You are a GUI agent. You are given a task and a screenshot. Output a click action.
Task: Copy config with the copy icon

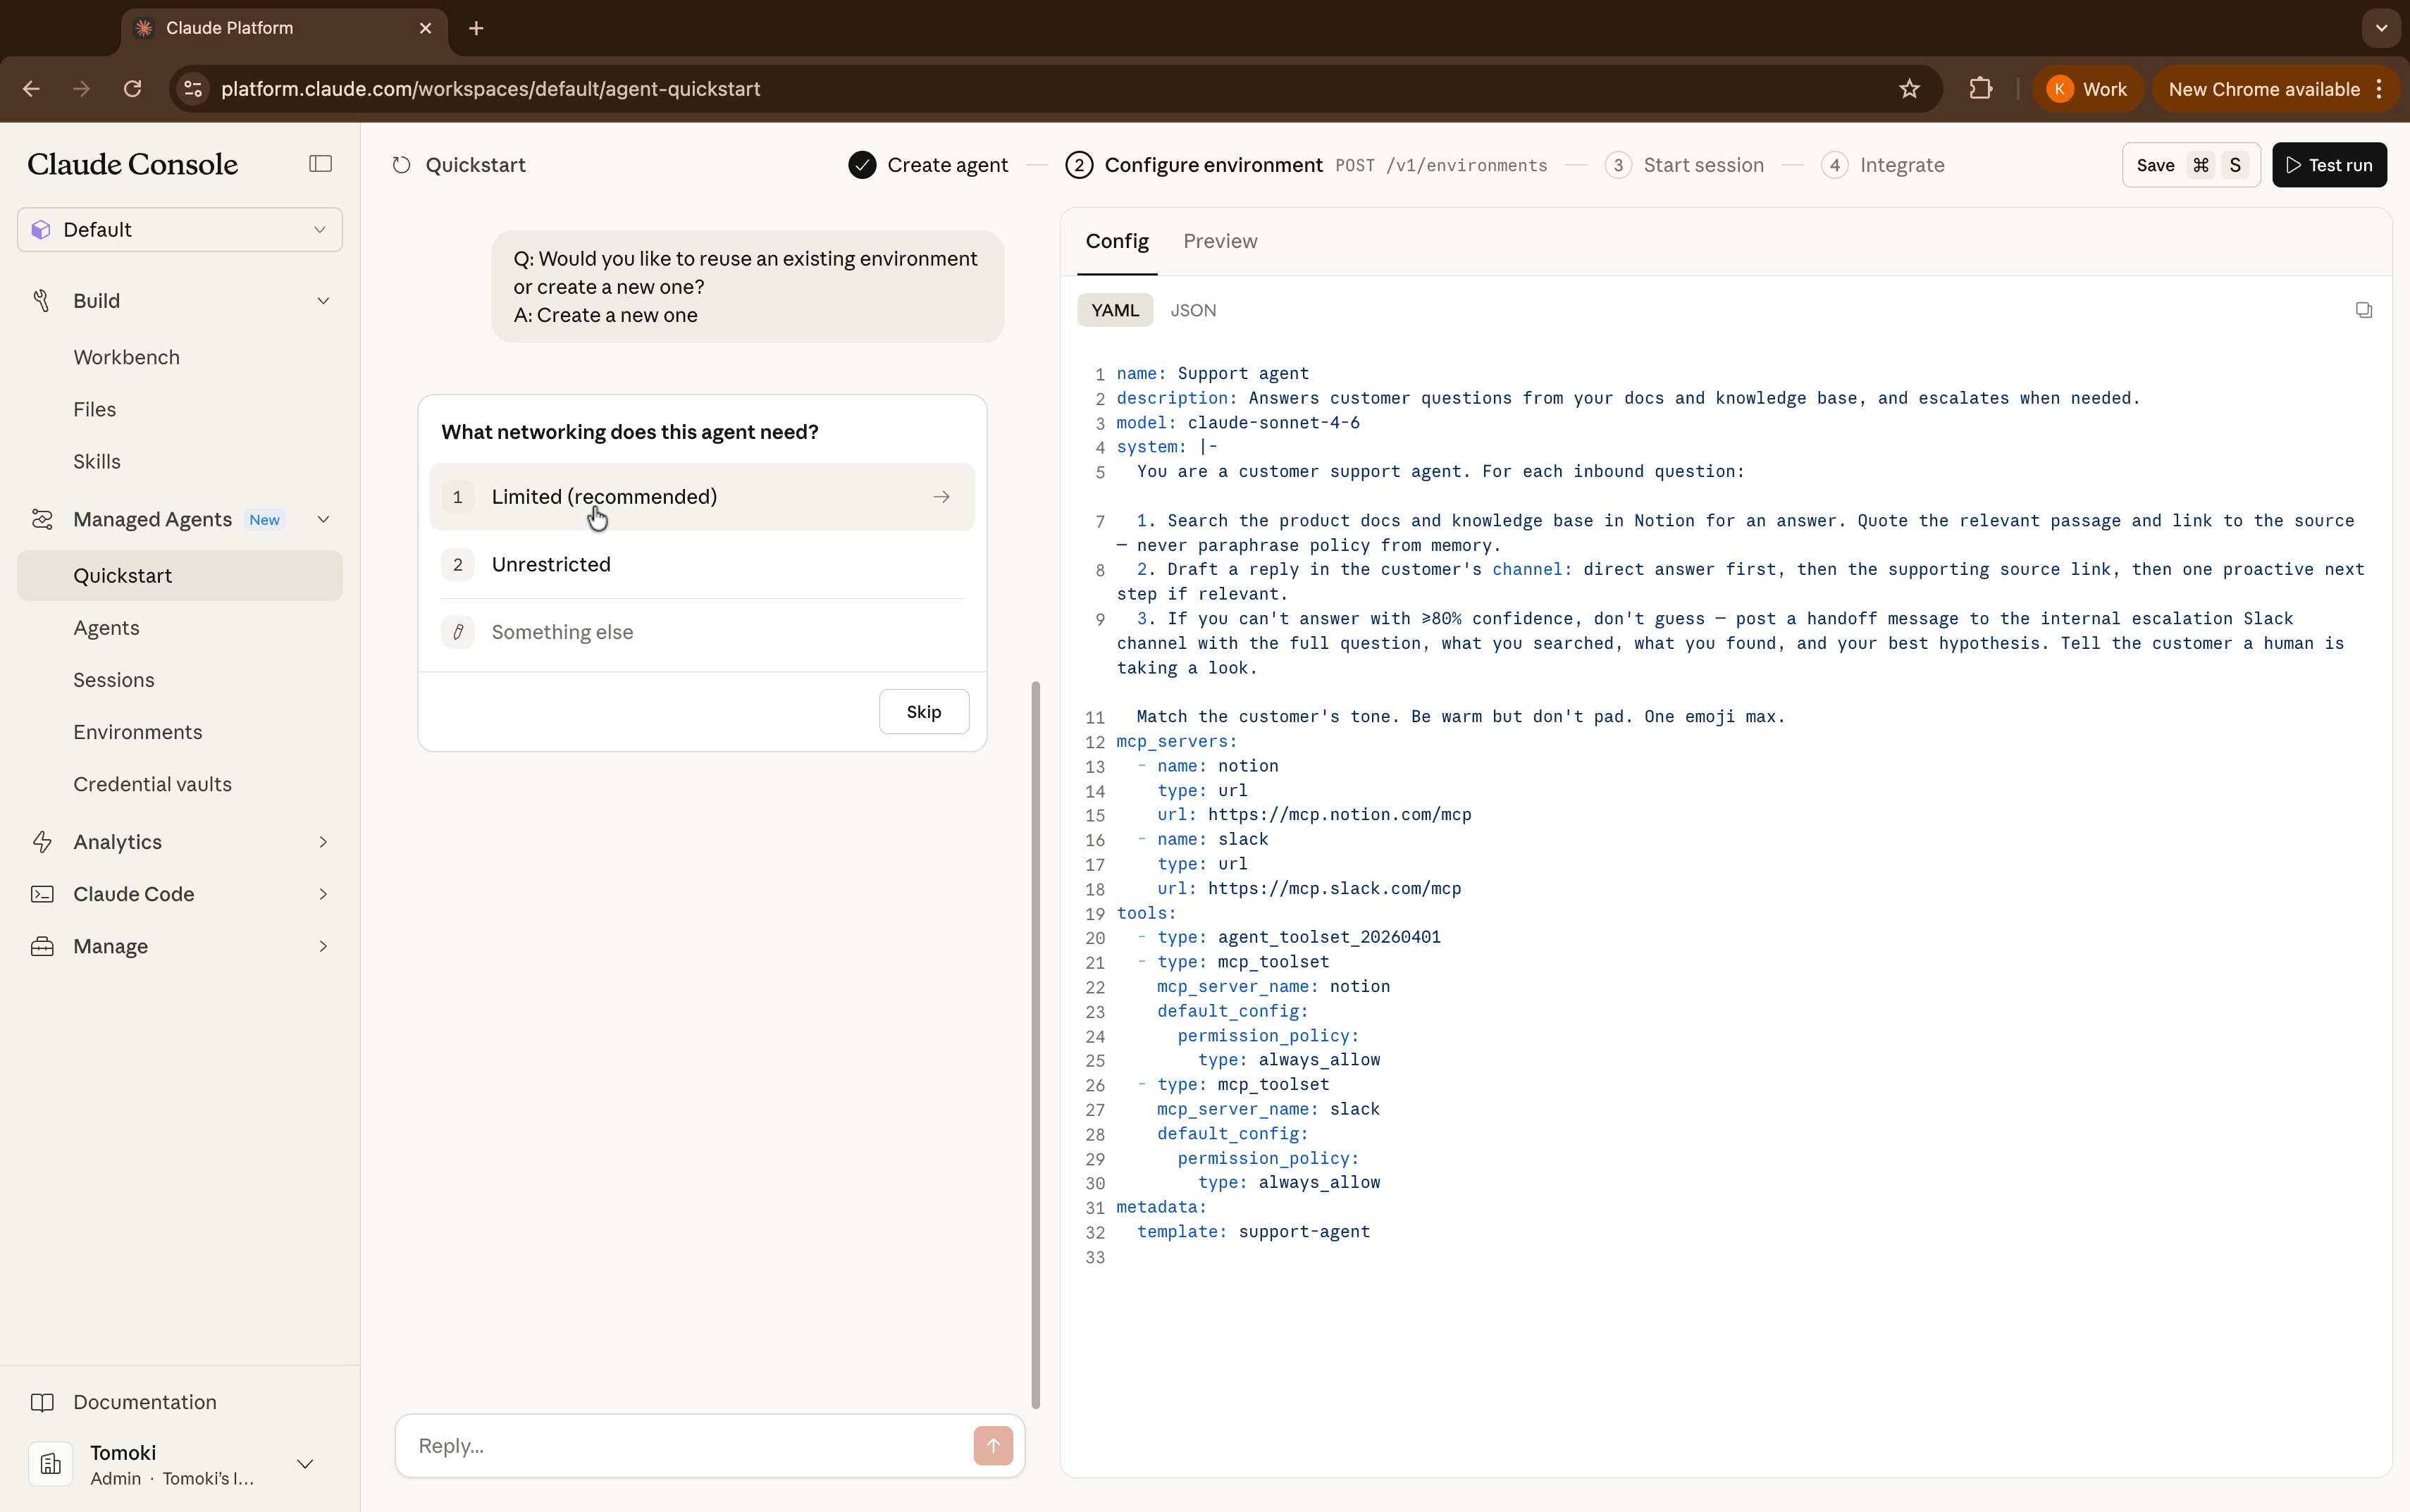[x=2363, y=310]
